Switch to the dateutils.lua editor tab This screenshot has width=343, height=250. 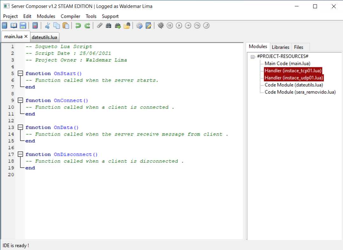click(44, 37)
